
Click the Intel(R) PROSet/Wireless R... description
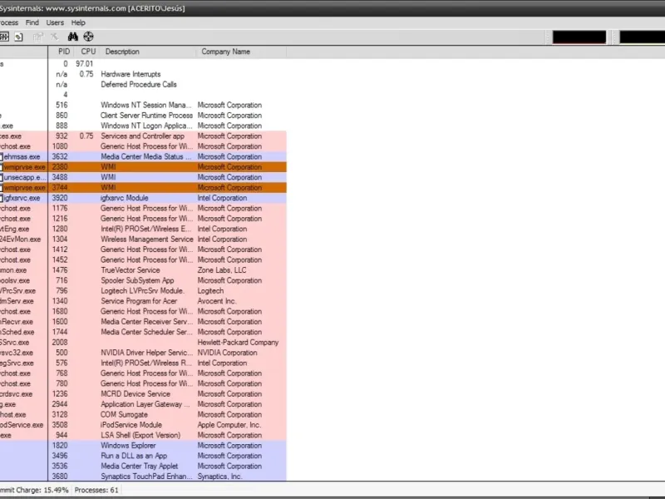146,363
